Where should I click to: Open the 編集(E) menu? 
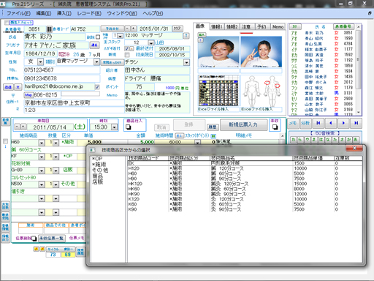point(44,13)
